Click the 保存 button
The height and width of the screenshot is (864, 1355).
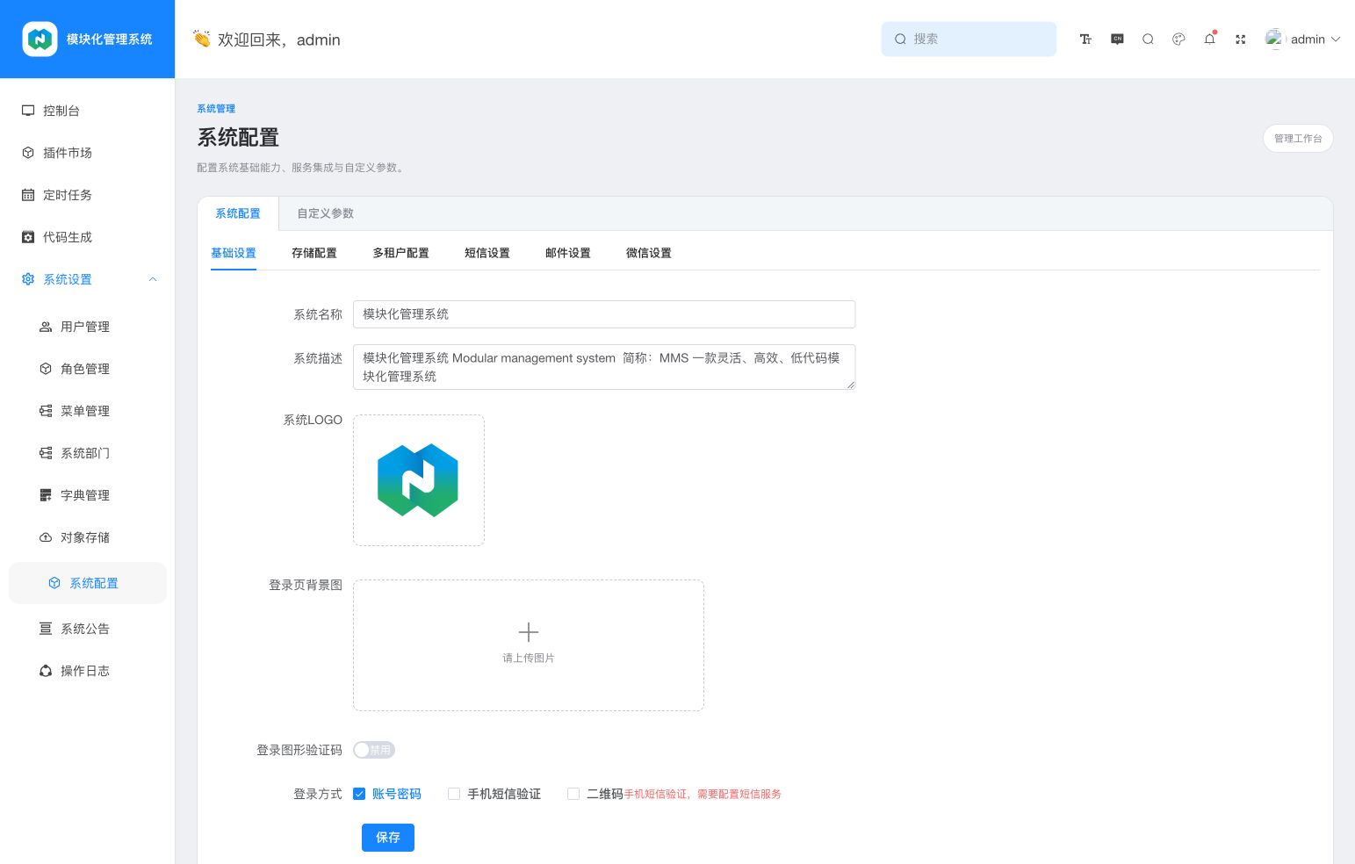click(388, 838)
